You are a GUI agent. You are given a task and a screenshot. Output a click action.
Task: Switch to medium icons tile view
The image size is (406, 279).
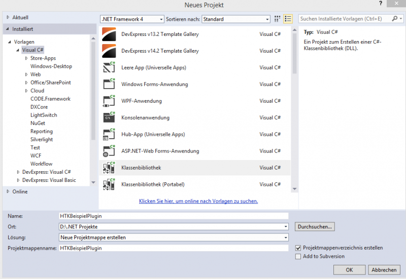(278, 19)
